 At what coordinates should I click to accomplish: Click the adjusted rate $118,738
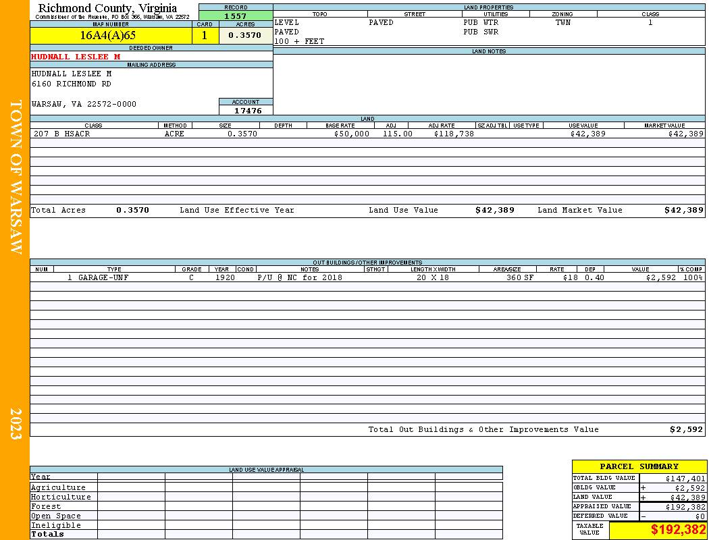click(x=454, y=134)
